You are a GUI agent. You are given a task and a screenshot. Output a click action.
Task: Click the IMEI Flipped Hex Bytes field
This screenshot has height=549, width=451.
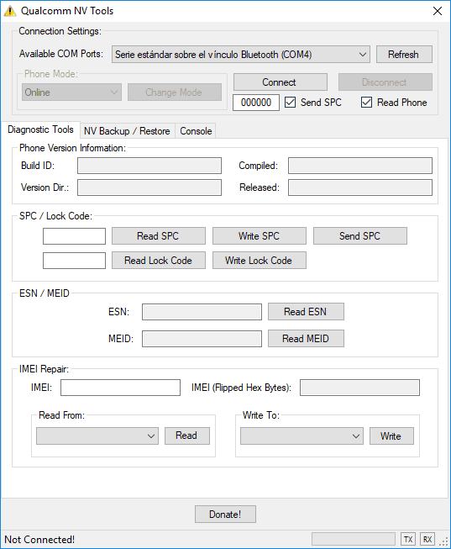click(x=359, y=388)
